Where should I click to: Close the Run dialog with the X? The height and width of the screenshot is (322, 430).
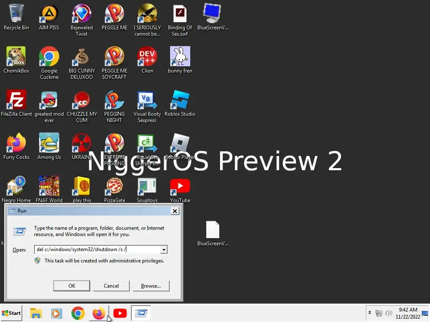(x=175, y=211)
